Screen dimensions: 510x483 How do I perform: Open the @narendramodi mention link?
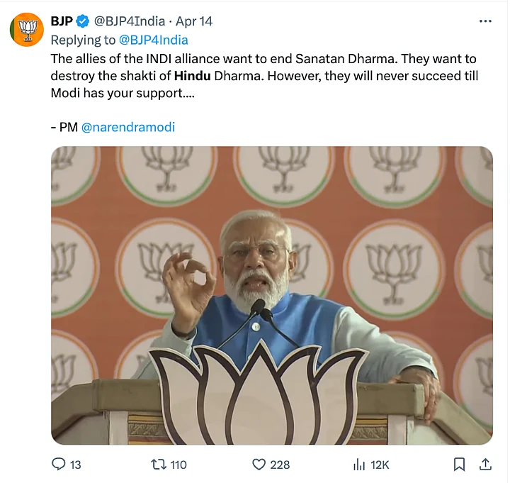(x=128, y=128)
